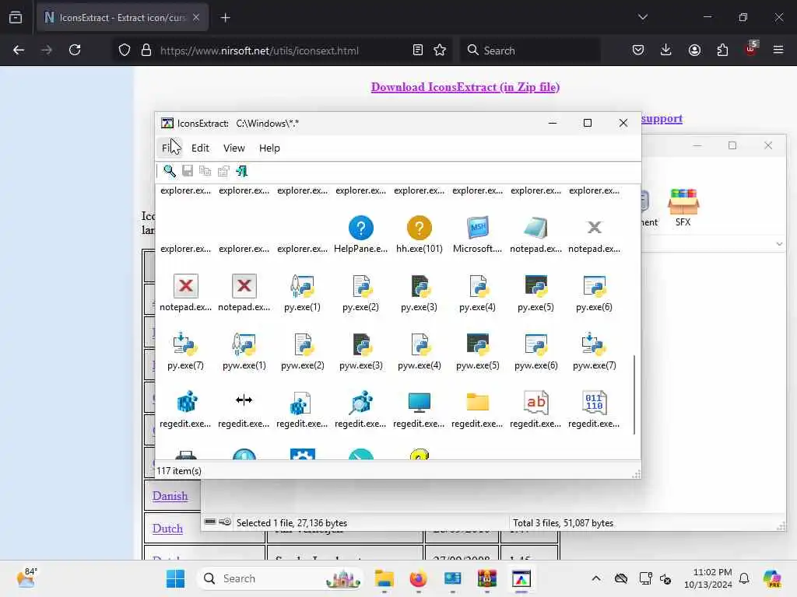Open a new Firefox tab
797x597 pixels.
[225, 18]
